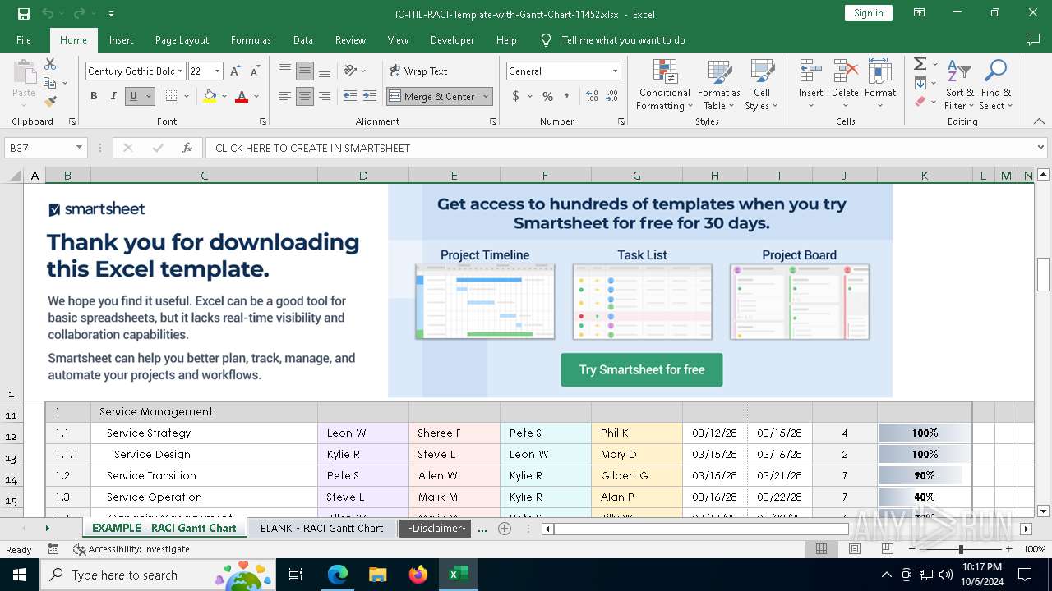Expand the font size dropdown
This screenshot has height=591, width=1052.
pyautogui.click(x=217, y=71)
